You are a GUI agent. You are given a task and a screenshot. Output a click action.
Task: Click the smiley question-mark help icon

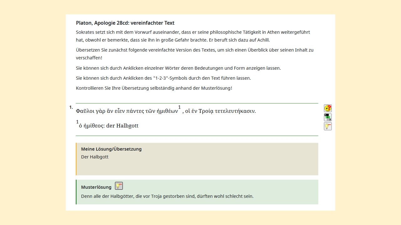pos(328,108)
